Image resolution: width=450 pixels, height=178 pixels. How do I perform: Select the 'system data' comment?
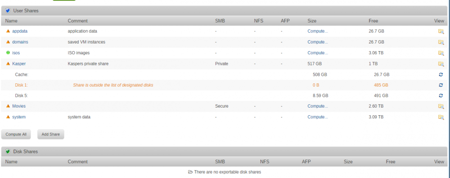click(79, 117)
